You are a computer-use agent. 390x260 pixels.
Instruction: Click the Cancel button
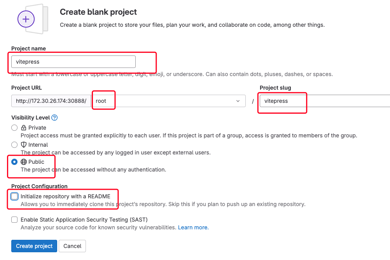72,246
